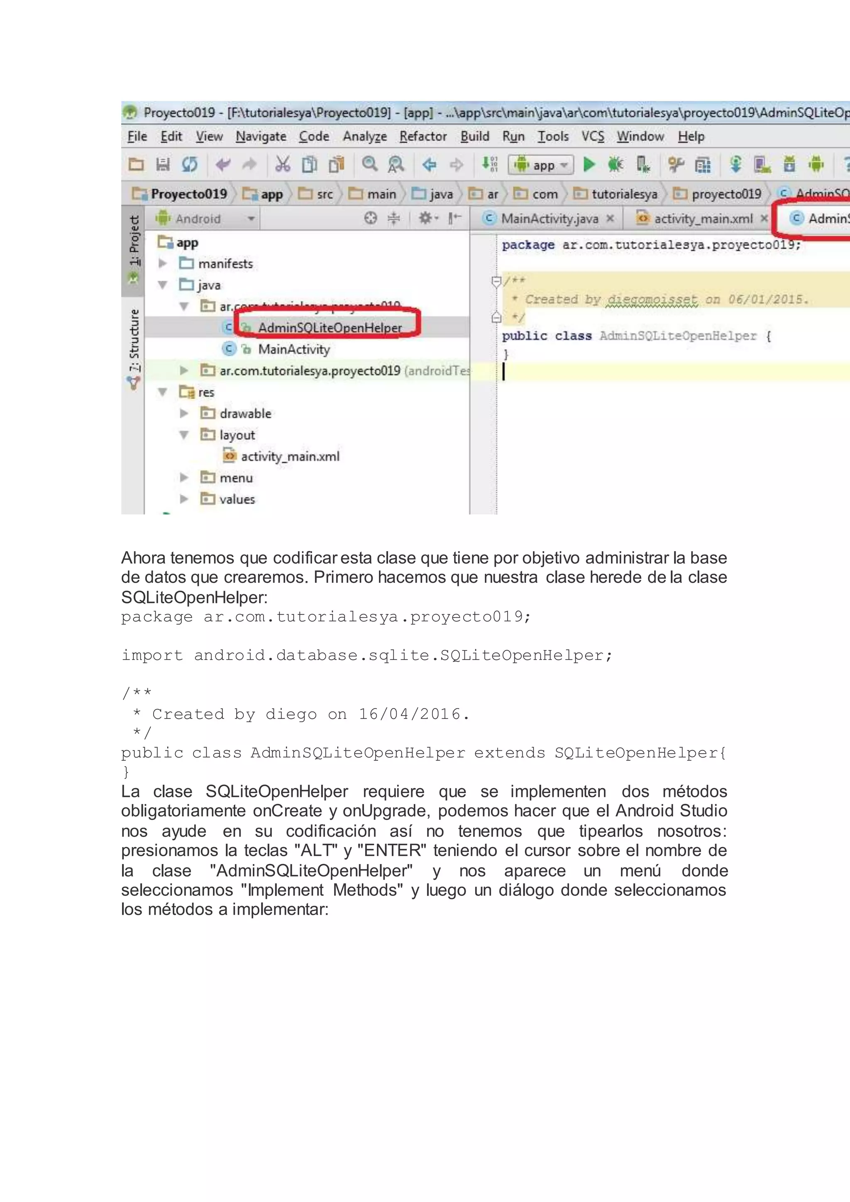The width and height of the screenshot is (850, 1202).
Task: Expand the androidTest package node
Action: point(184,371)
